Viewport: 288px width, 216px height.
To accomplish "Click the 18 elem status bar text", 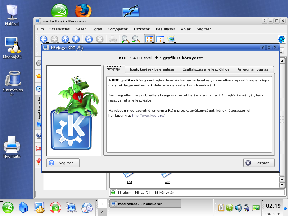I will (146, 193).
